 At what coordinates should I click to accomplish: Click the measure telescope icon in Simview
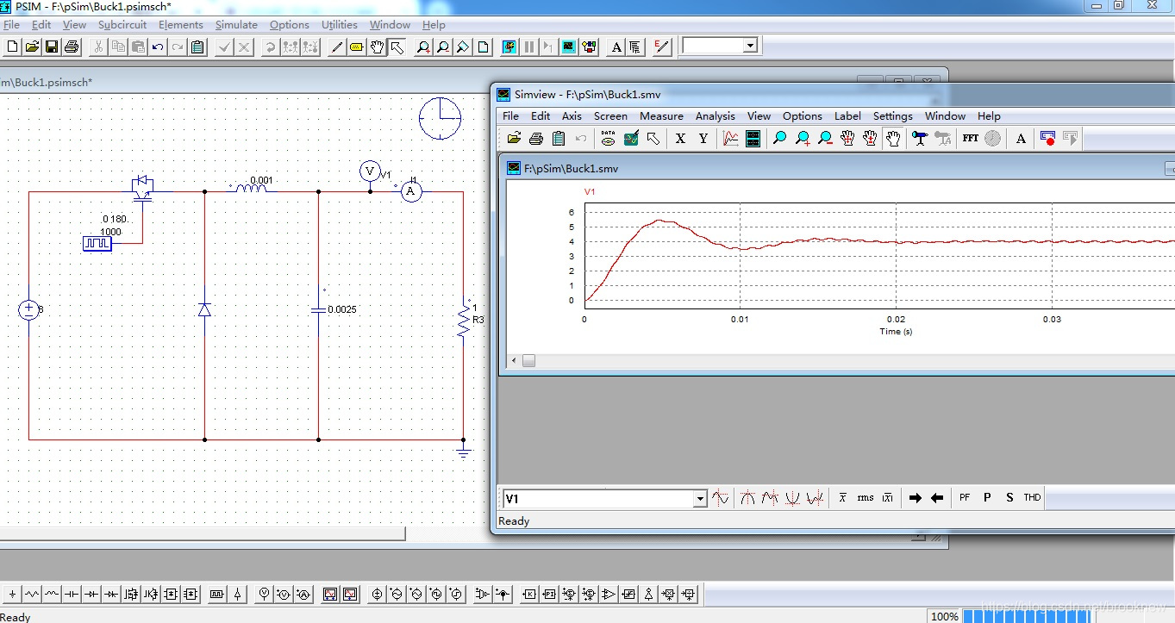(x=920, y=138)
